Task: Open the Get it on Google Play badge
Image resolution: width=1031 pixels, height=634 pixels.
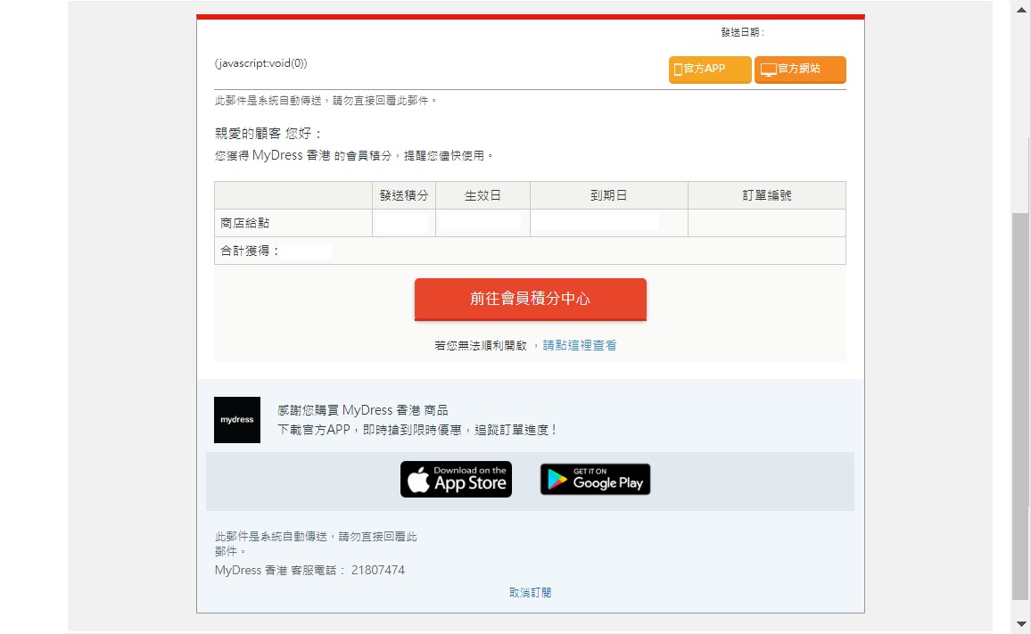Action: (x=595, y=480)
